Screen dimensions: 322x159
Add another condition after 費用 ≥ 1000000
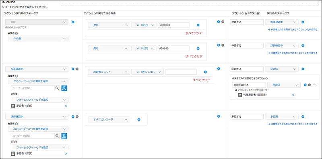(x=198, y=25)
